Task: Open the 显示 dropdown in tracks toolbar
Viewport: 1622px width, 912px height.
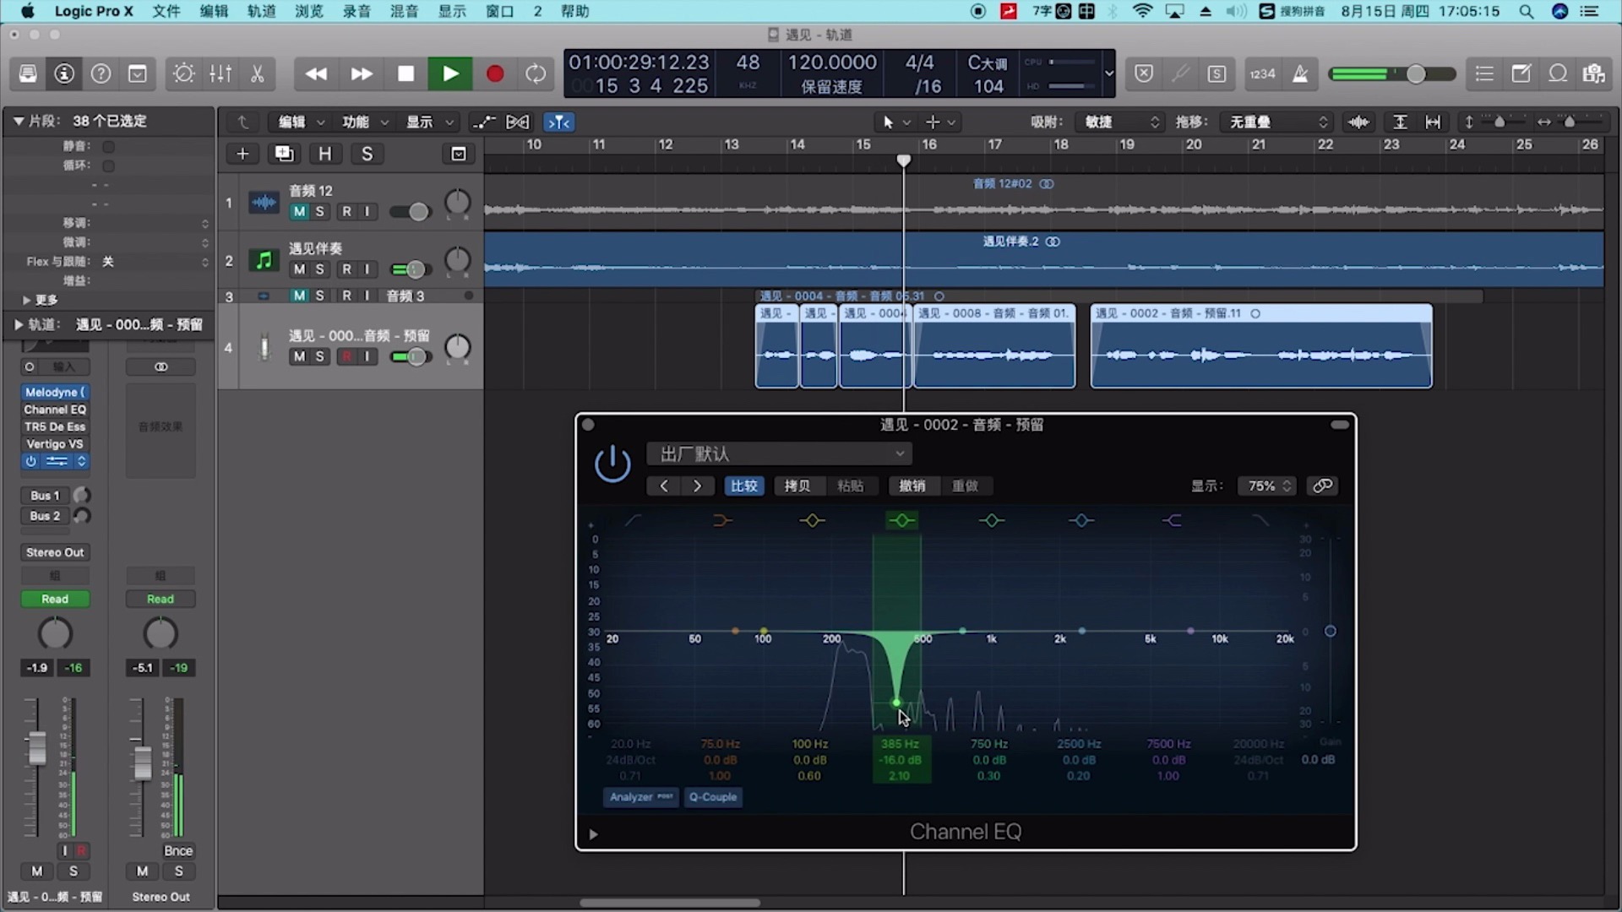Action: (429, 122)
